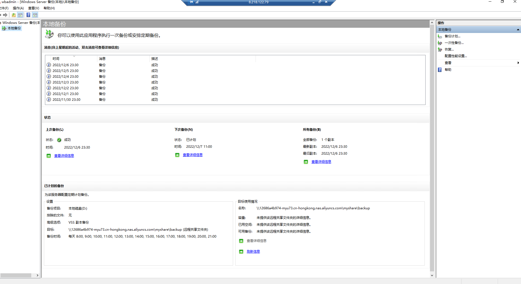Toggle the show/hide console tree toolbar icon
This screenshot has height=284, width=521.
pos(20,15)
